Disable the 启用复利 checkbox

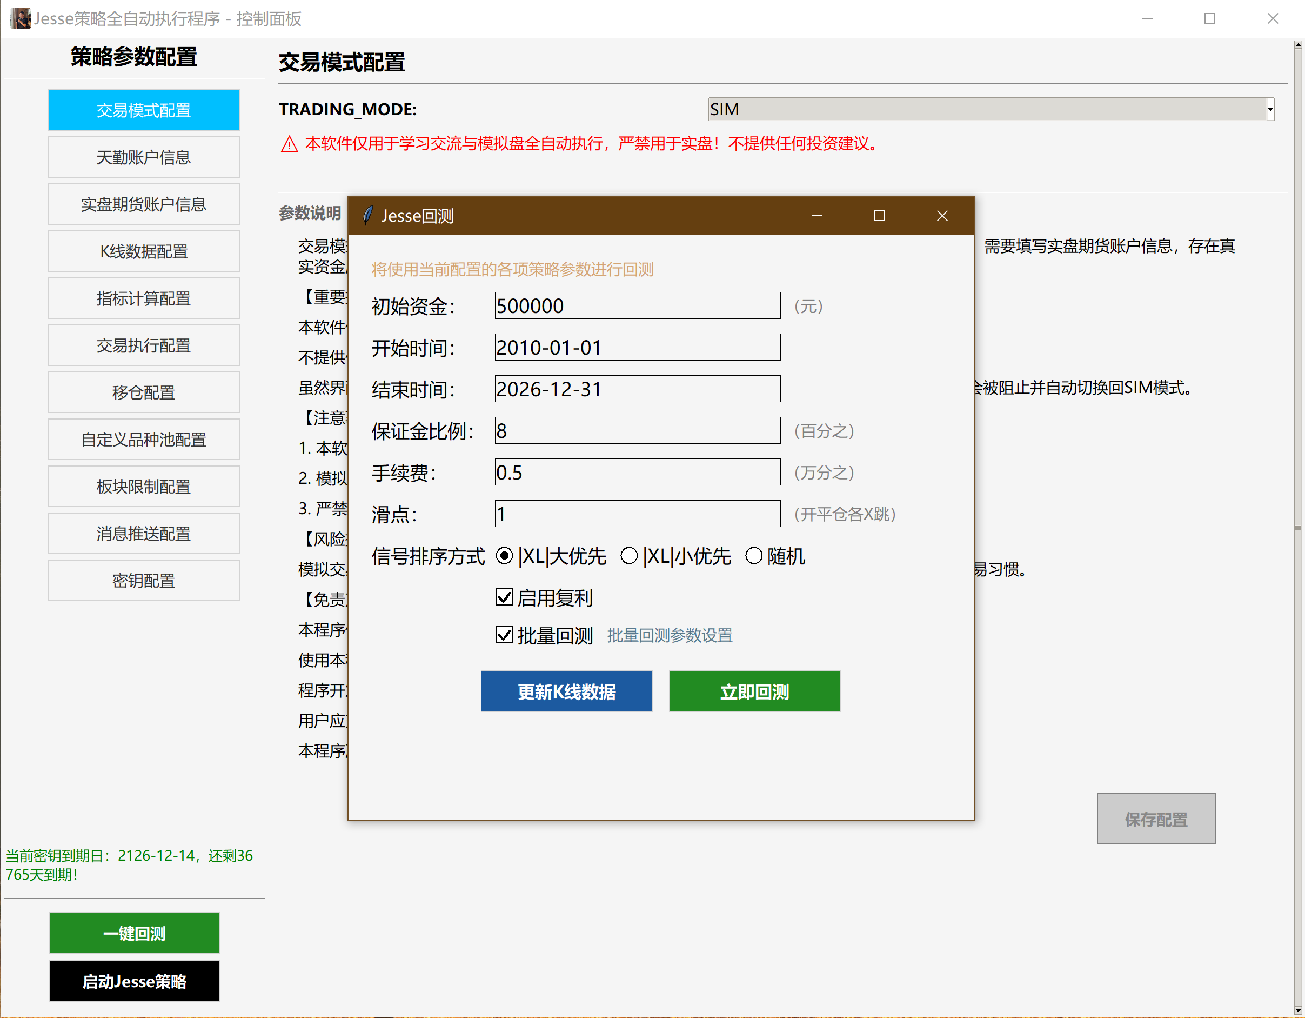tap(504, 597)
